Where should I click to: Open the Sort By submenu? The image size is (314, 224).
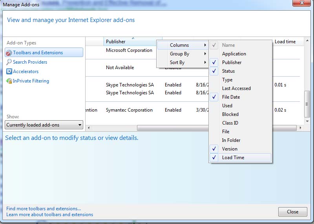pos(183,62)
